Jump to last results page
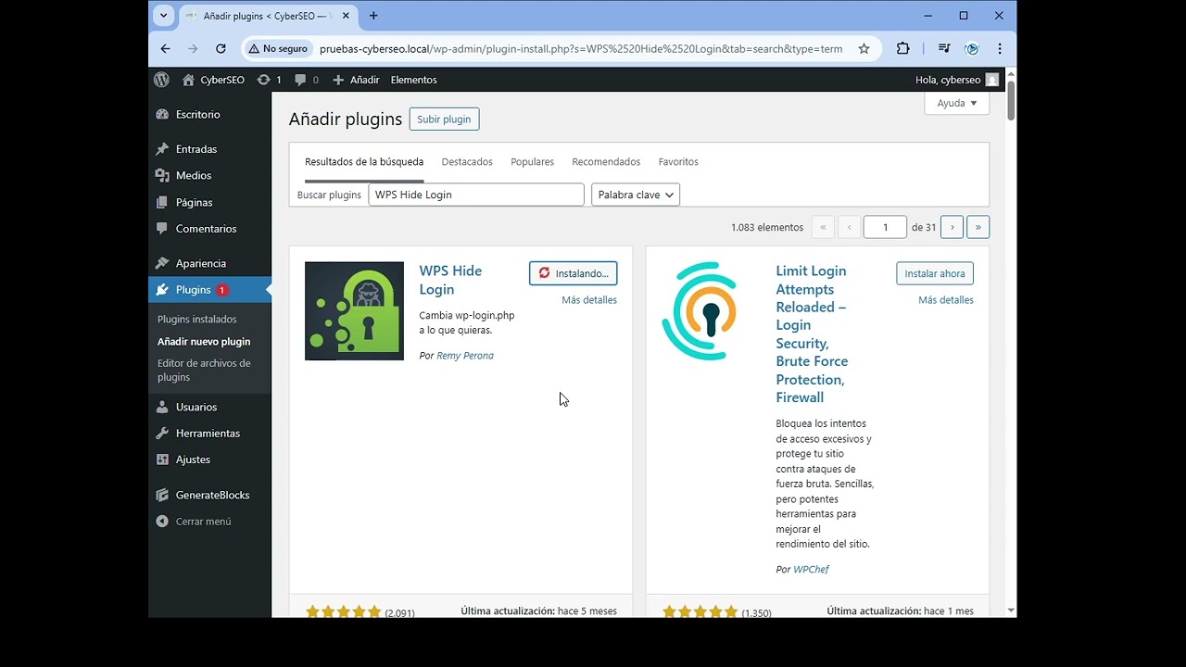This screenshot has height=667, width=1186. click(x=978, y=227)
